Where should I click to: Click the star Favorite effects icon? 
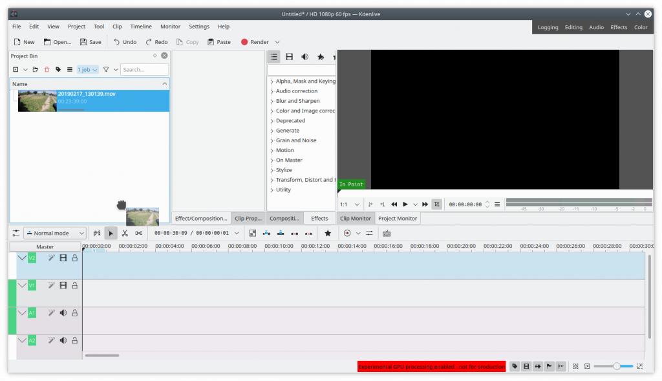[328, 233]
